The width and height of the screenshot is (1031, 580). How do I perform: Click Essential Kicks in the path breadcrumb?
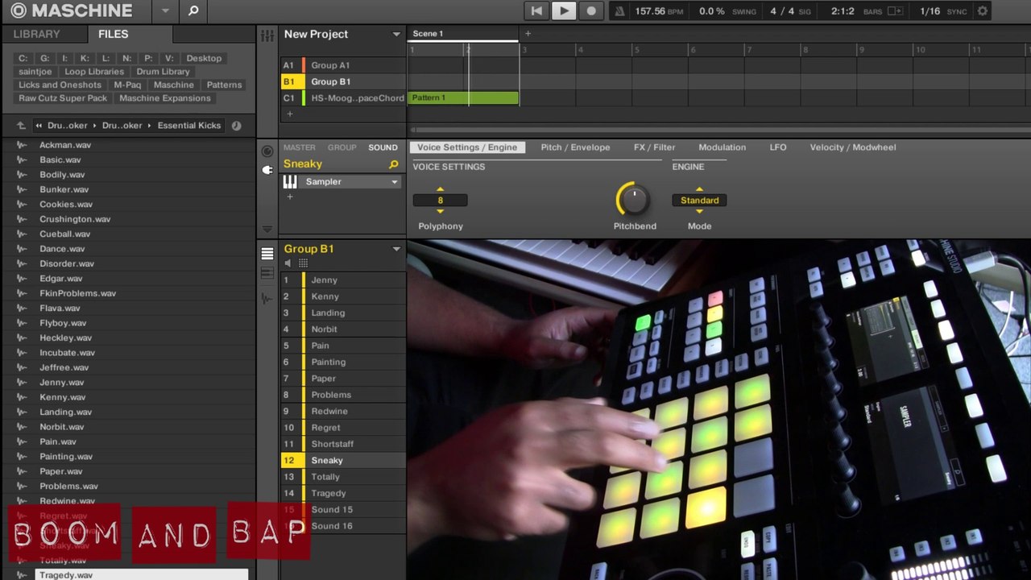189,126
